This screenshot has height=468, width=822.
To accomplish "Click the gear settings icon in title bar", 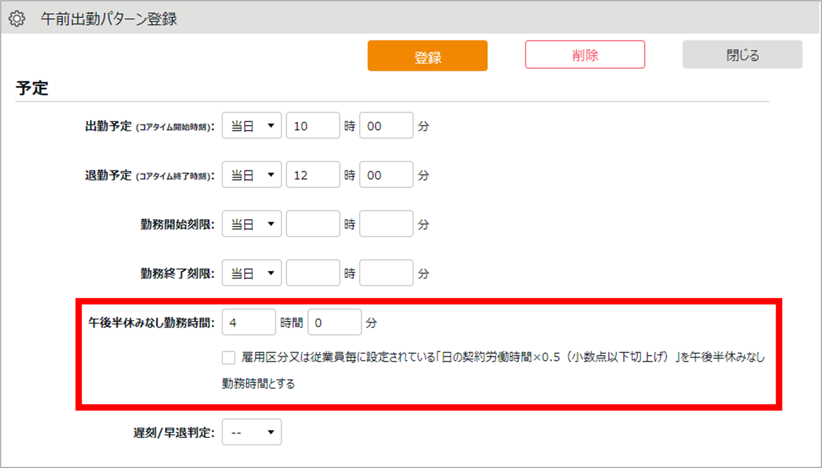I will pos(17,19).
